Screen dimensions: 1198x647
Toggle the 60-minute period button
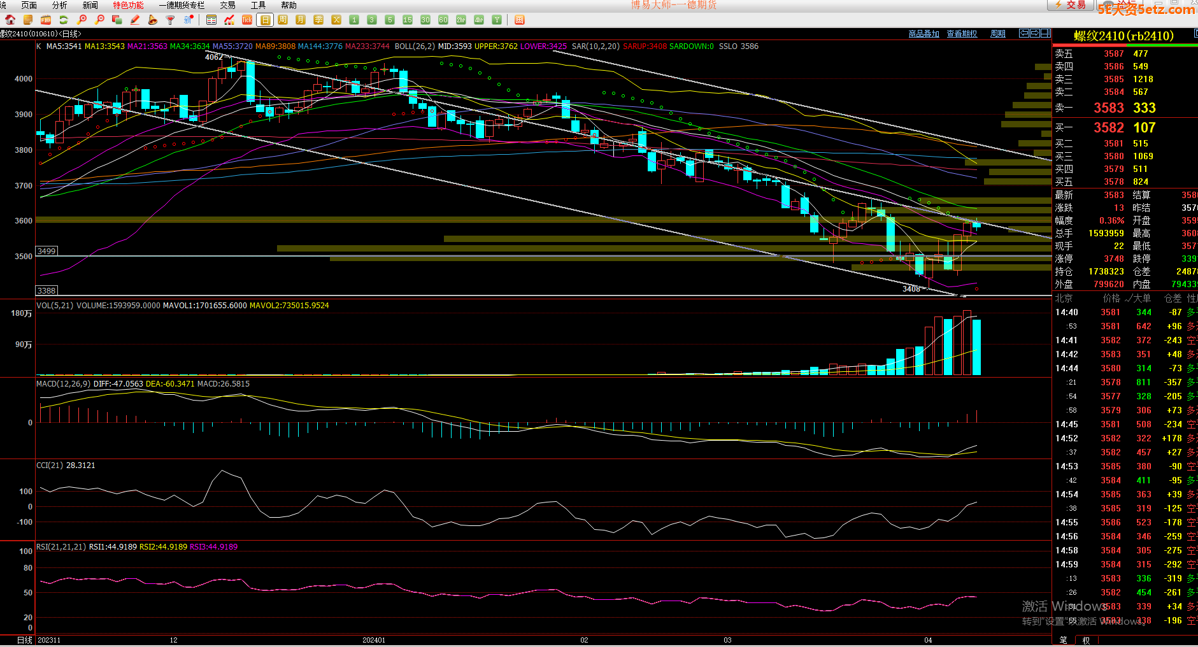click(x=443, y=20)
